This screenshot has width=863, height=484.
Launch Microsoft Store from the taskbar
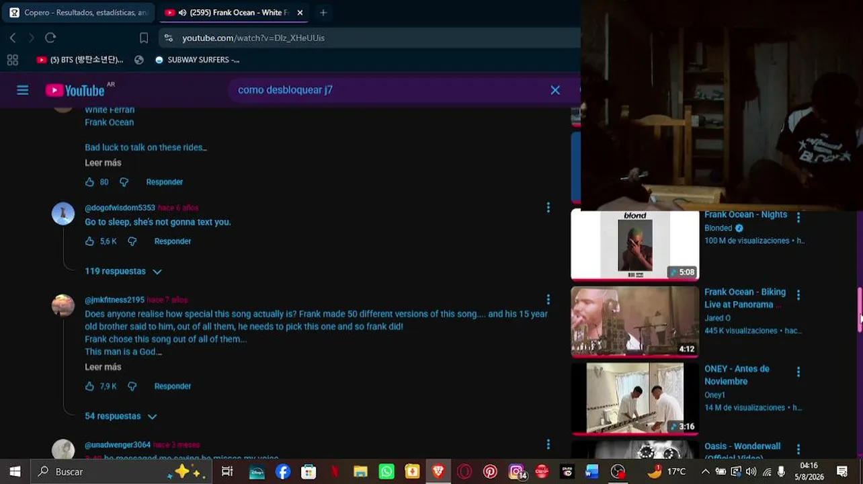[309, 472]
